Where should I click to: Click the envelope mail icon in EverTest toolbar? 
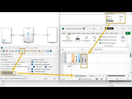click(45, 51)
